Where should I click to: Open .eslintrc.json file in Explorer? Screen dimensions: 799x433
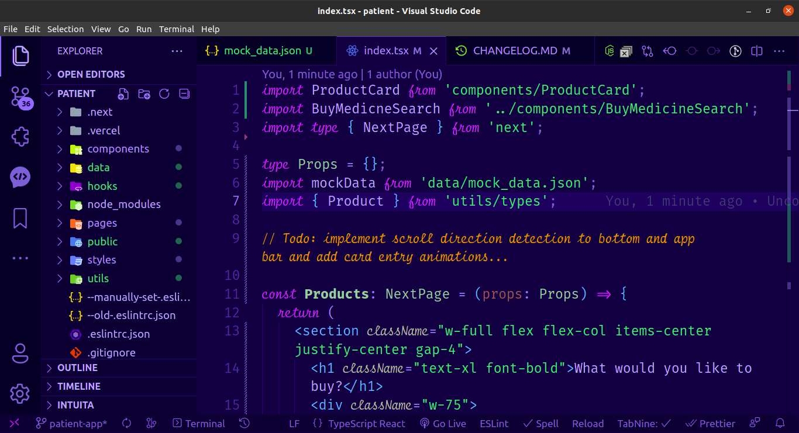(x=119, y=334)
